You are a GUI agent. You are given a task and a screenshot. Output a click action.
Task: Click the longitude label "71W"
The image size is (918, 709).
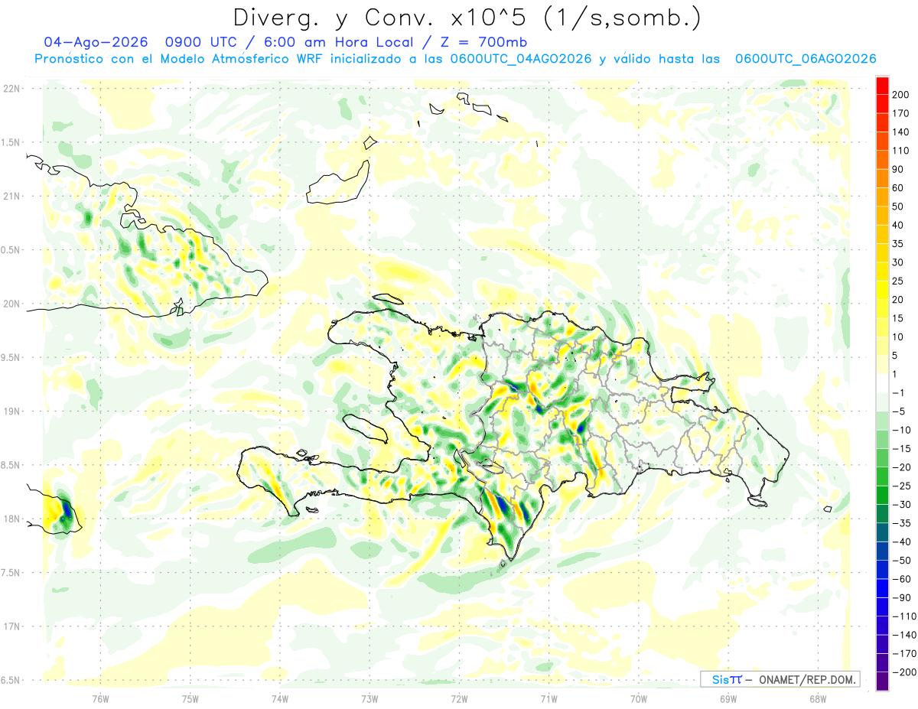pyautogui.click(x=549, y=699)
